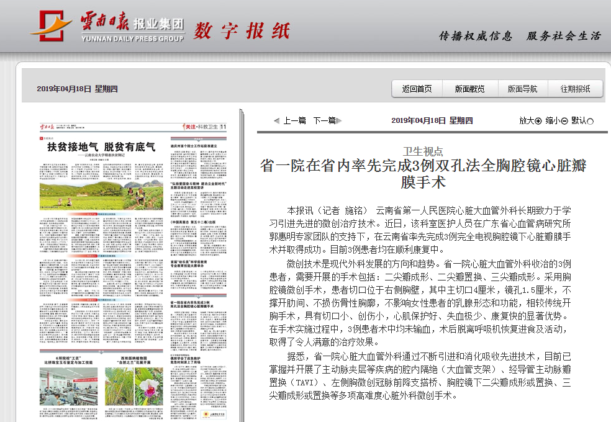This screenshot has width=611, height=422.
Task: Go to the previous article 上一篇
Action: coord(294,120)
